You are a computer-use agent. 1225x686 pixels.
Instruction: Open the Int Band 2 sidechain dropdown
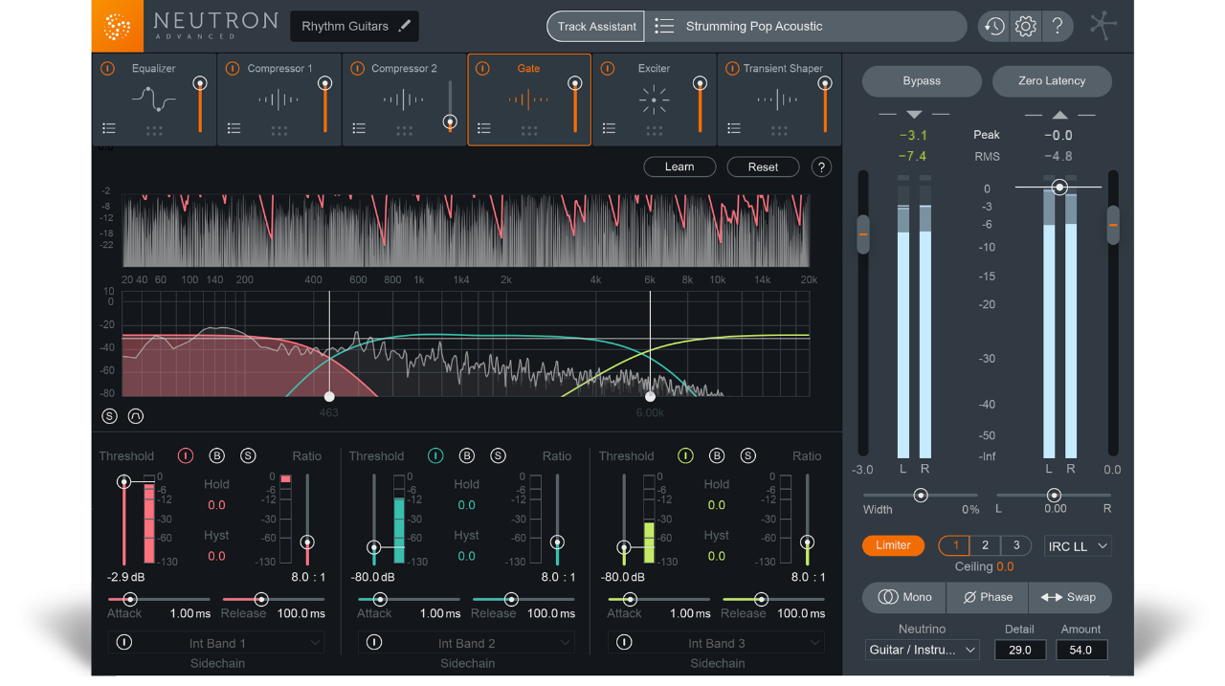coord(467,642)
